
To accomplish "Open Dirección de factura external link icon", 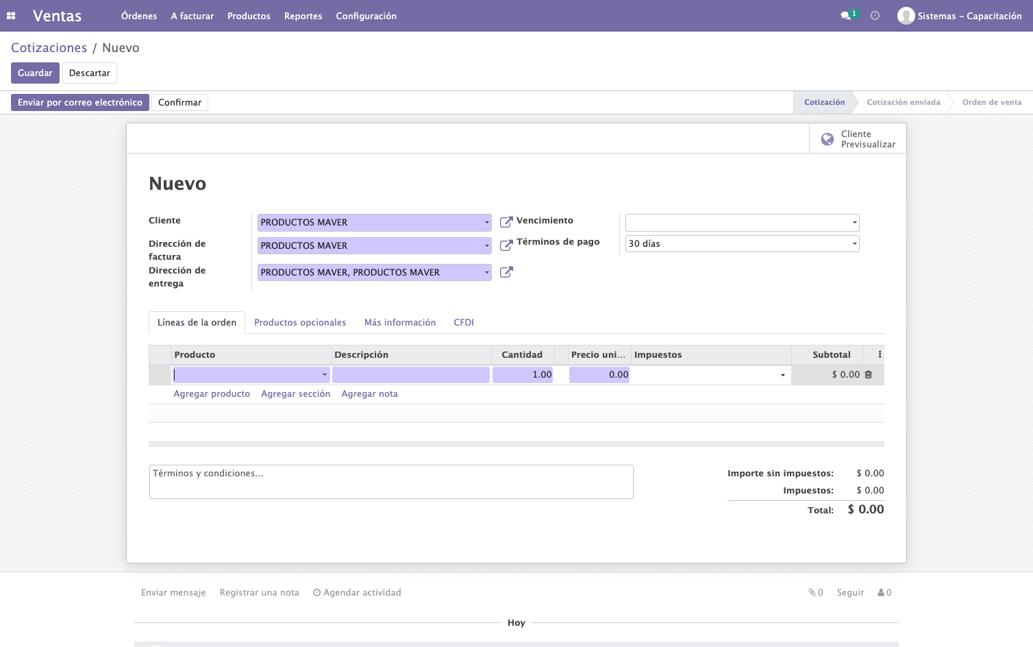I will (x=506, y=245).
